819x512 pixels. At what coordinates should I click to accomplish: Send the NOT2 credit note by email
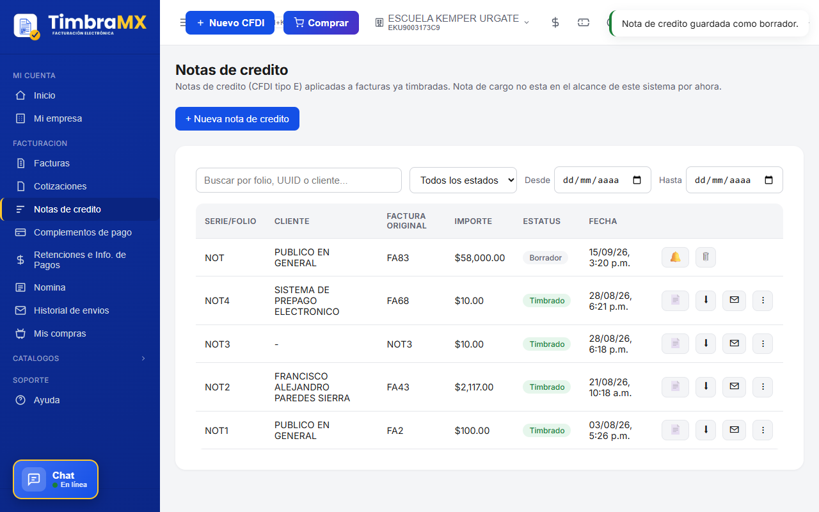734,387
